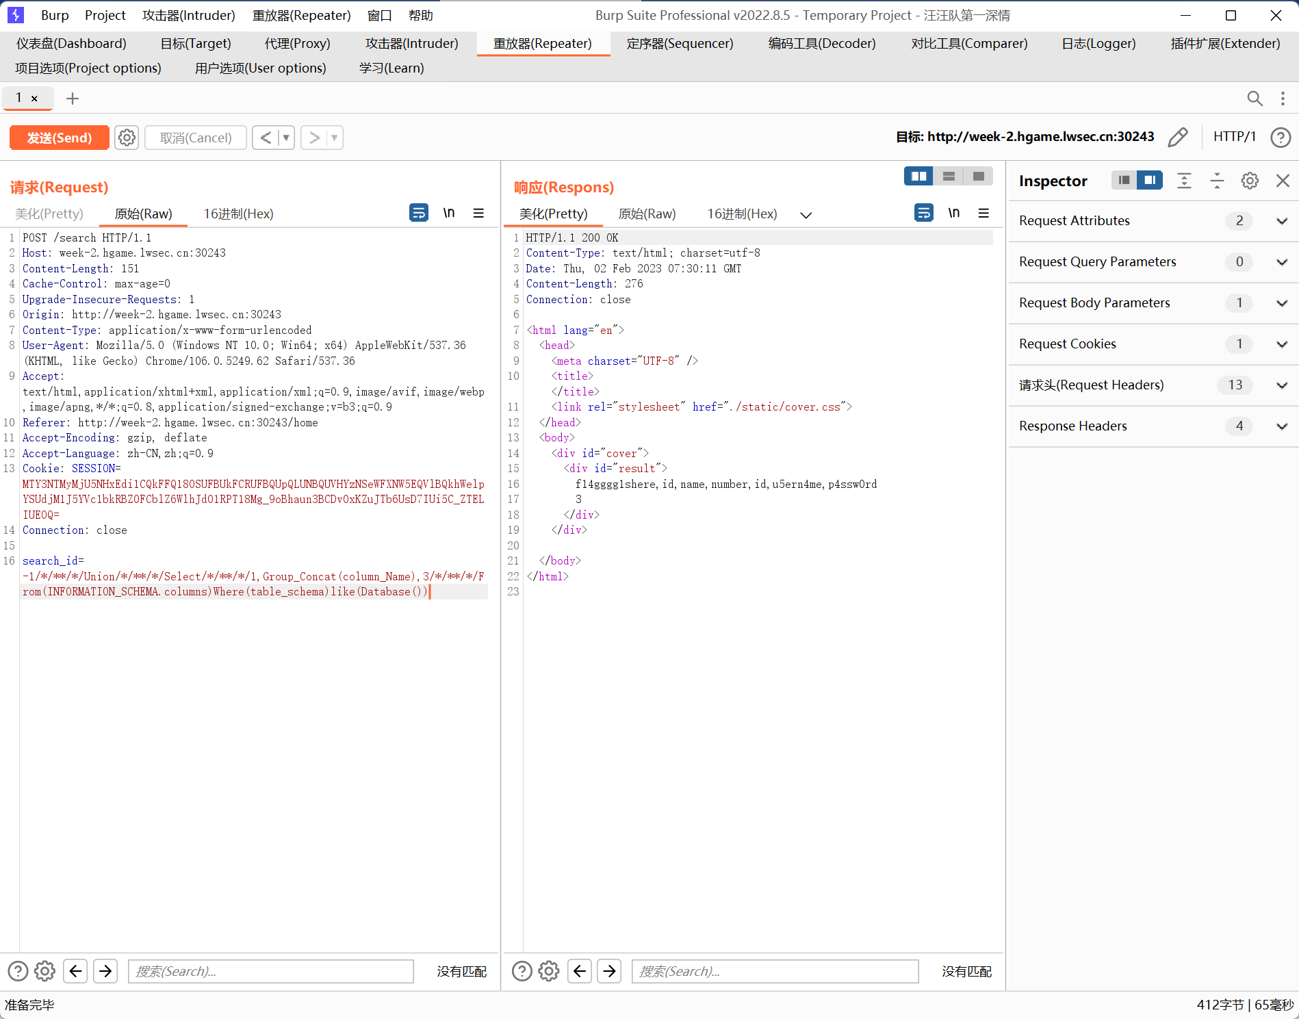
Task: Switch Response view to Hex
Action: [742, 214]
